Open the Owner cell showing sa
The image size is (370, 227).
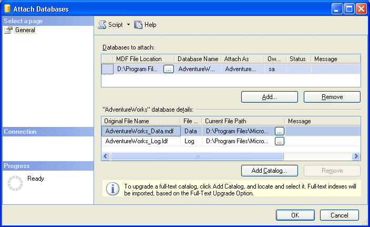tap(274, 69)
